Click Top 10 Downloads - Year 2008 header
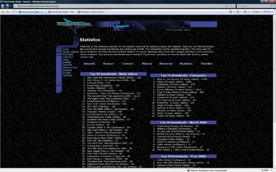Image resolution: width=276 pixels, height=172 pixels. click(x=183, y=156)
